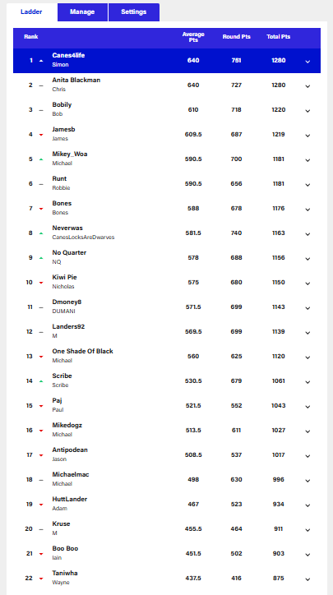Expand Anita Blackman row details
The height and width of the screenshot is (595, 333).
tap(308, 86)
